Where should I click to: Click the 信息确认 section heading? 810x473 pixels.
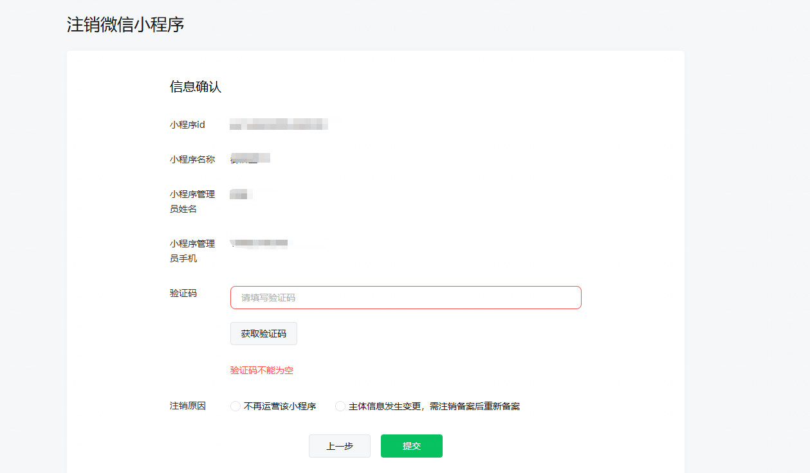click(196, 87)
